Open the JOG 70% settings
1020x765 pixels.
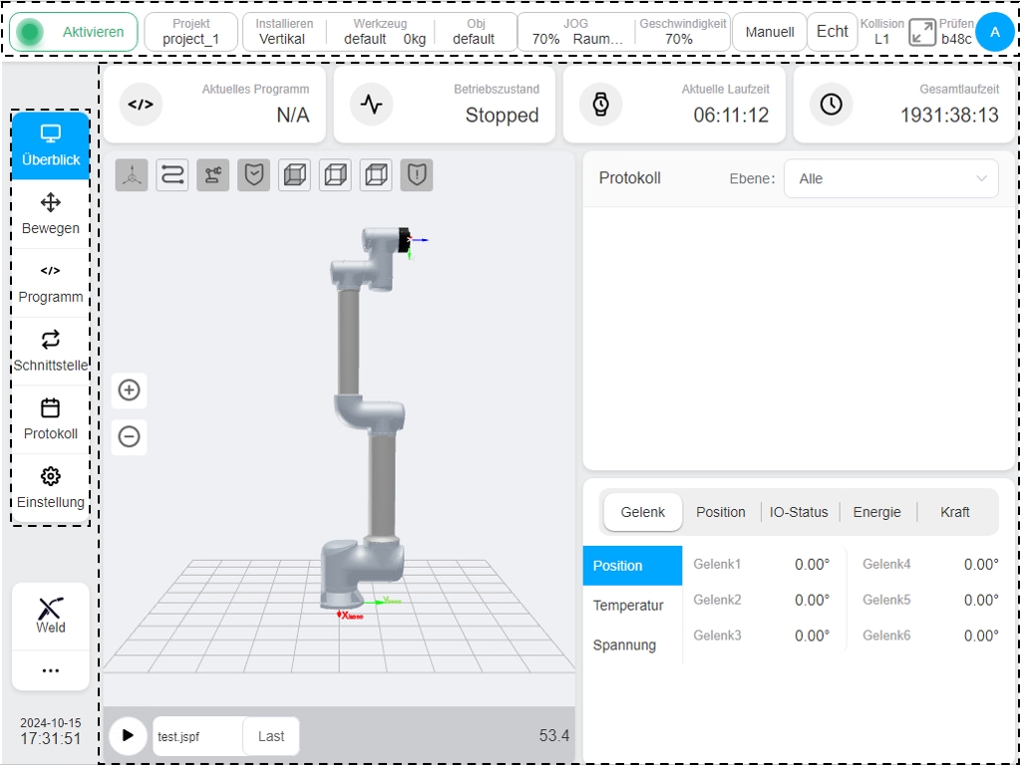pos(576,32)
